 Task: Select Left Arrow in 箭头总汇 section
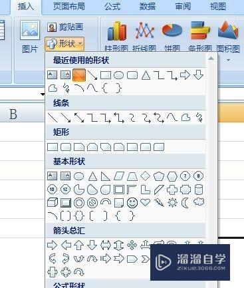(66, 245)
